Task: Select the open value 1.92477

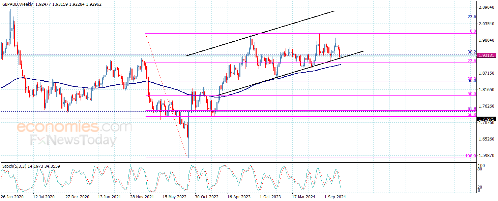Action: (x=43, y=4)
